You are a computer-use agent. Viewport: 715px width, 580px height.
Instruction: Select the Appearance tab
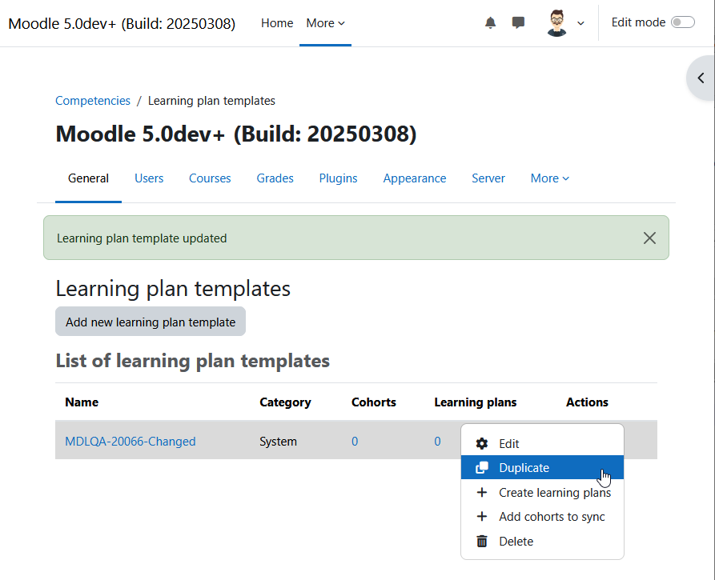point(415,178)
